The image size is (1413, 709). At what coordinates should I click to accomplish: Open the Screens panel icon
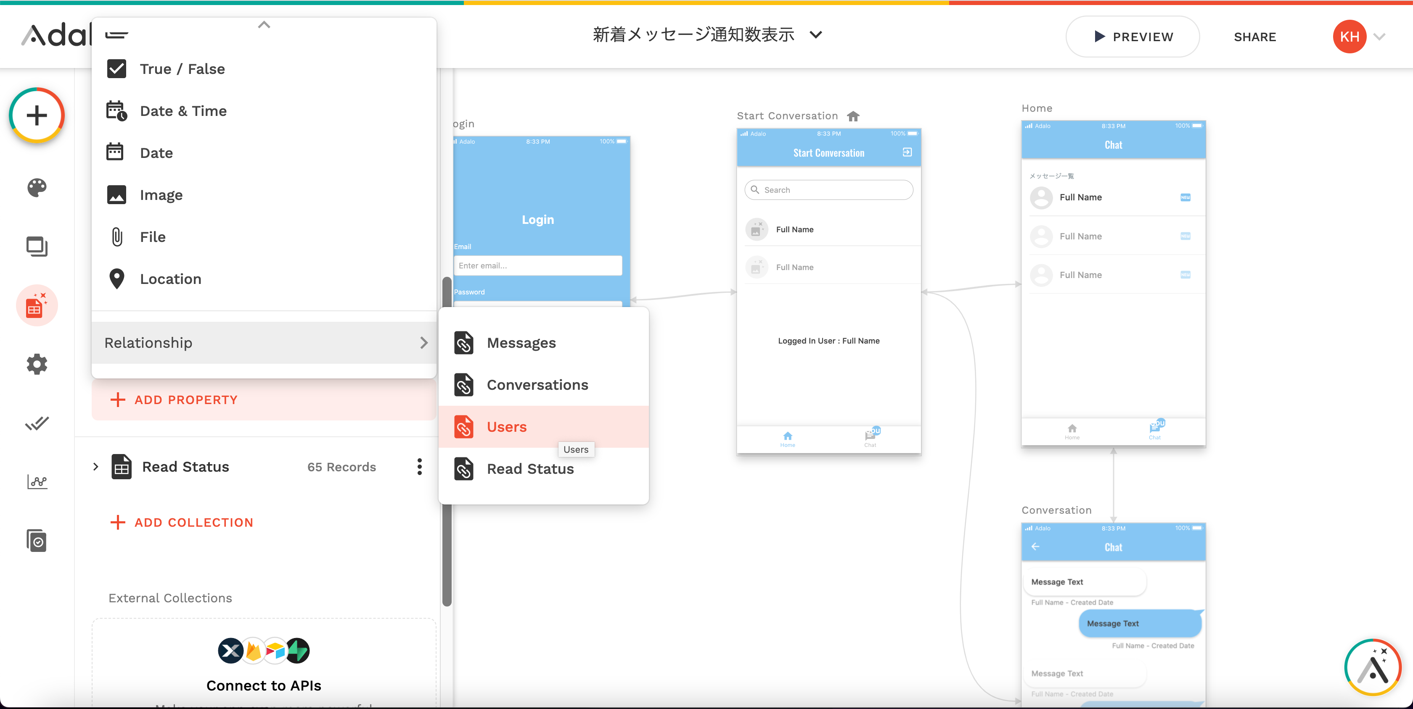[x=37, y=247]
